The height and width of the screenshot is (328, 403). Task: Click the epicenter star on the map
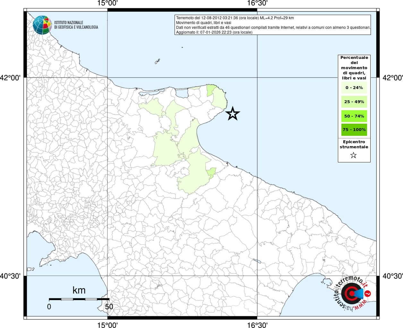233,114
